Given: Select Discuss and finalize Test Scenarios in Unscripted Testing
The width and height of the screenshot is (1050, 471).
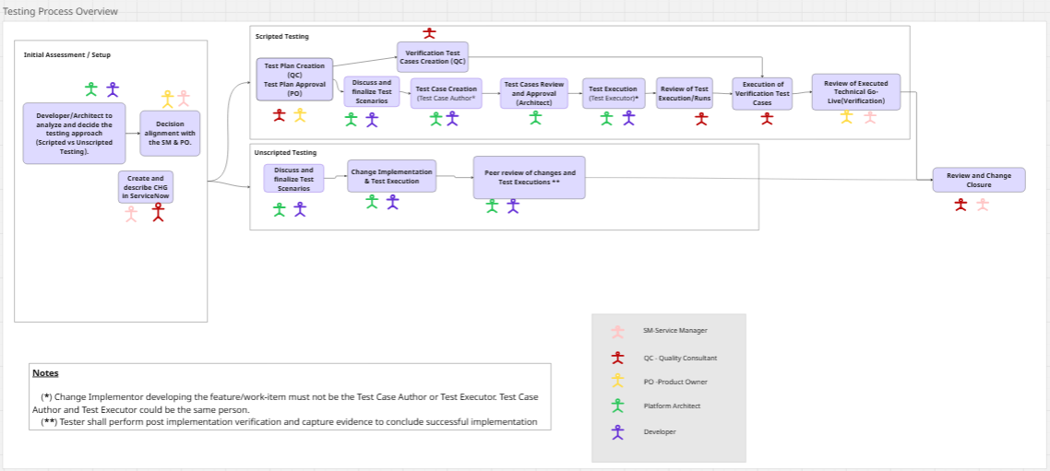Looking at the screenshot, I should pos(293,179).
